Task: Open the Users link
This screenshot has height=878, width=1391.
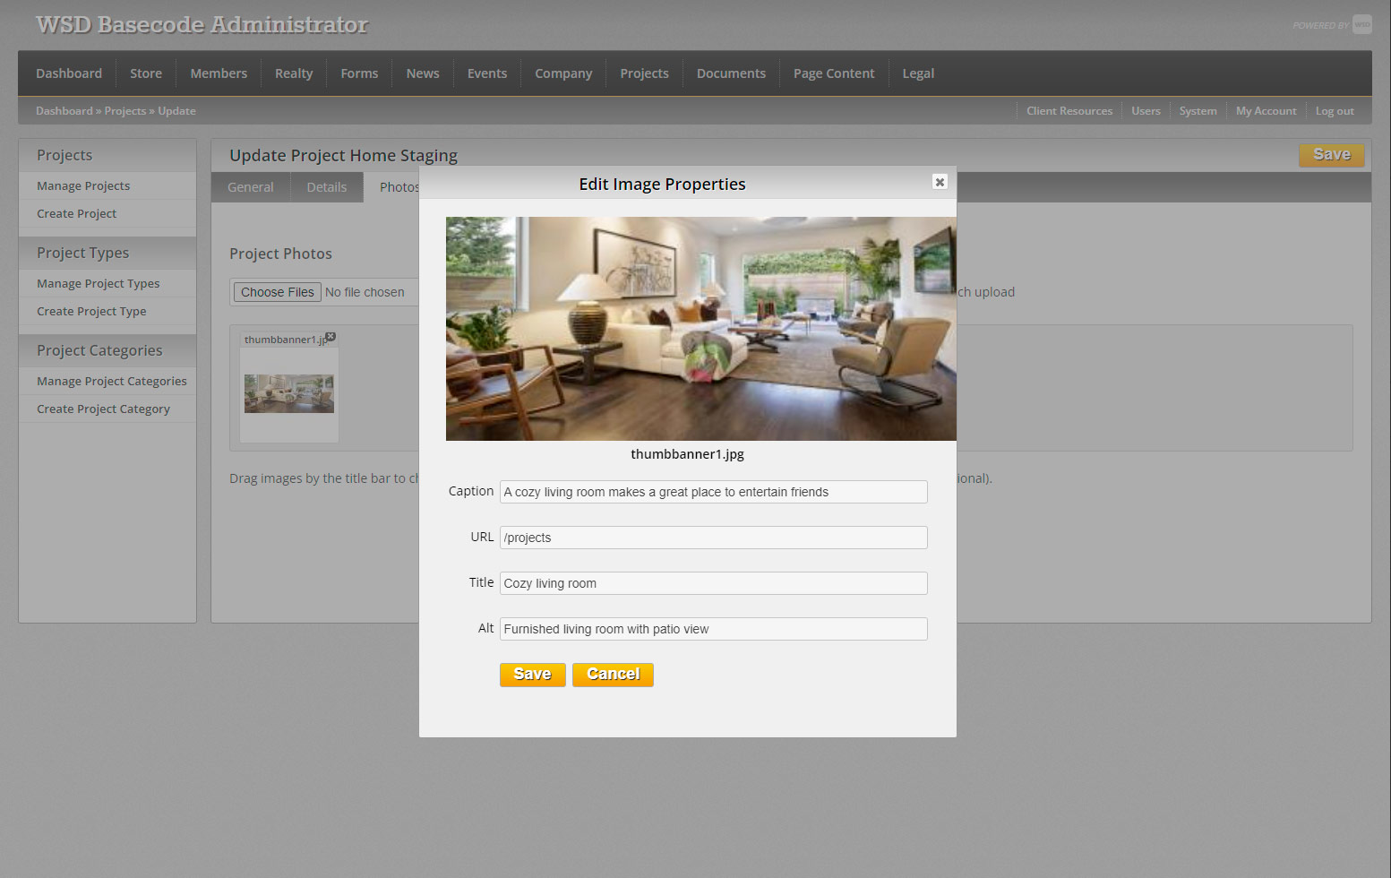Action: tap(1146, 111)
